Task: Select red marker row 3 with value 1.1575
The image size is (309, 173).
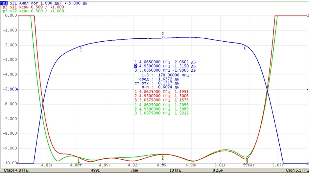Action: click(x=162, y=100)
